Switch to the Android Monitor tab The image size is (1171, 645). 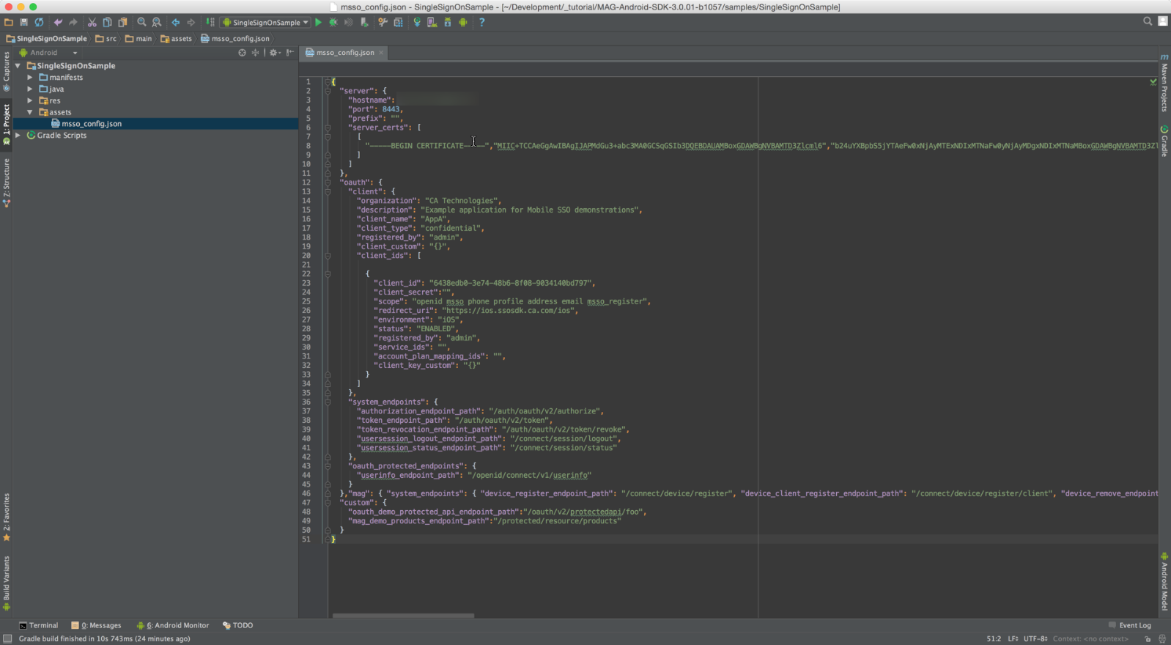click(173, 625)
